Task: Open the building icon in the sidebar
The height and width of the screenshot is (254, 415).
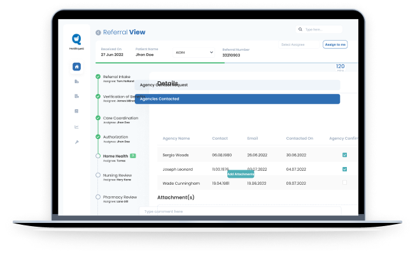Action: [76, 82]
